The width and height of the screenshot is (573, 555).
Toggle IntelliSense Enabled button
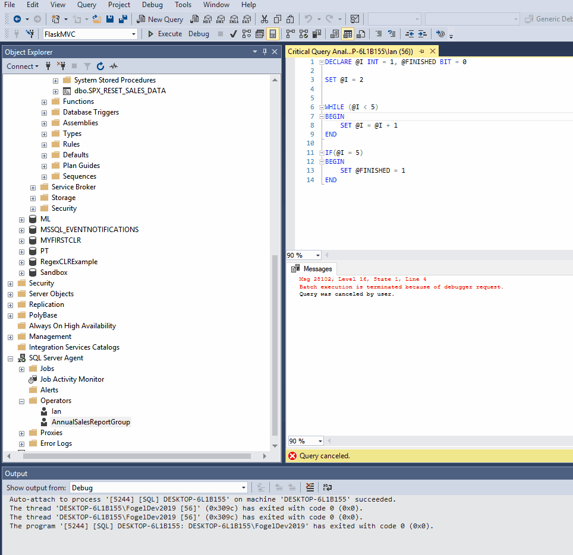click(x=273, y=34)
